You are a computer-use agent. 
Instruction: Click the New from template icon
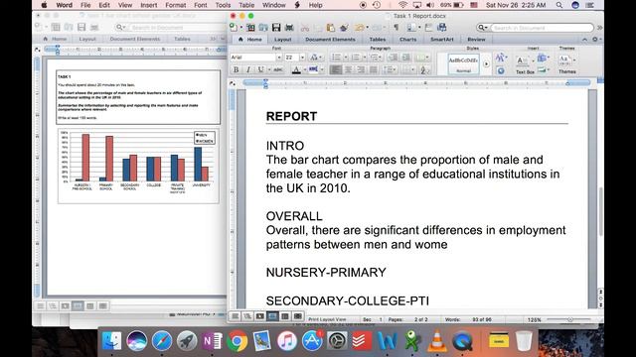tap(250, 28)
